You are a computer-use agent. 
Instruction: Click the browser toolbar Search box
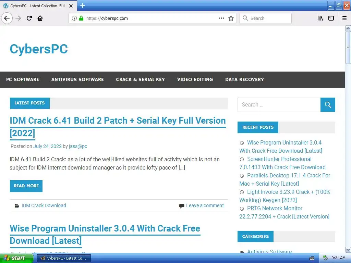click(266, 18)
